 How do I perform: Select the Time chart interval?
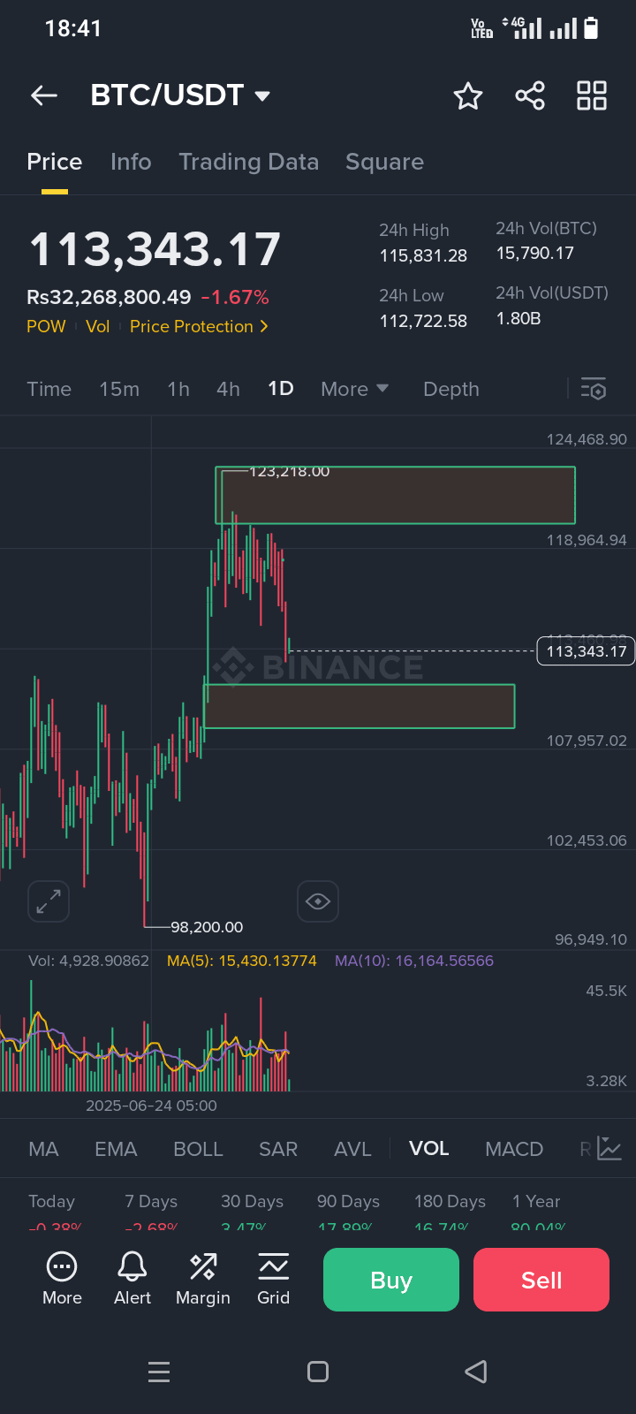point(49,389)
